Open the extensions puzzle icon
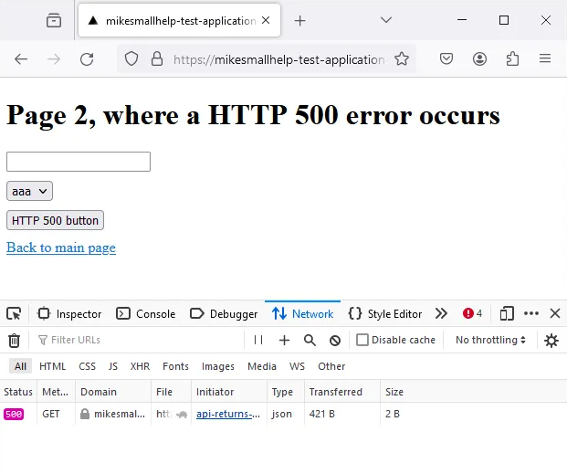 [512, 58]
